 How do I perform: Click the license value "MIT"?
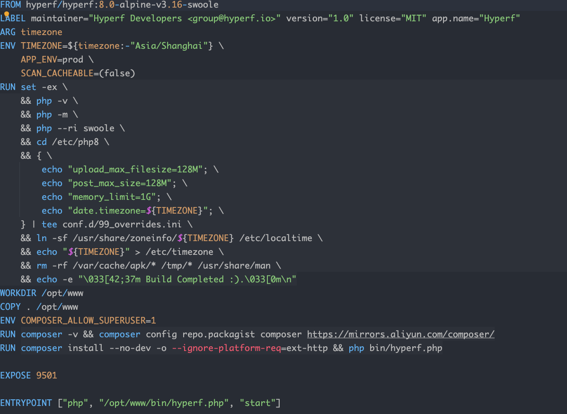(x=414, y=18)
